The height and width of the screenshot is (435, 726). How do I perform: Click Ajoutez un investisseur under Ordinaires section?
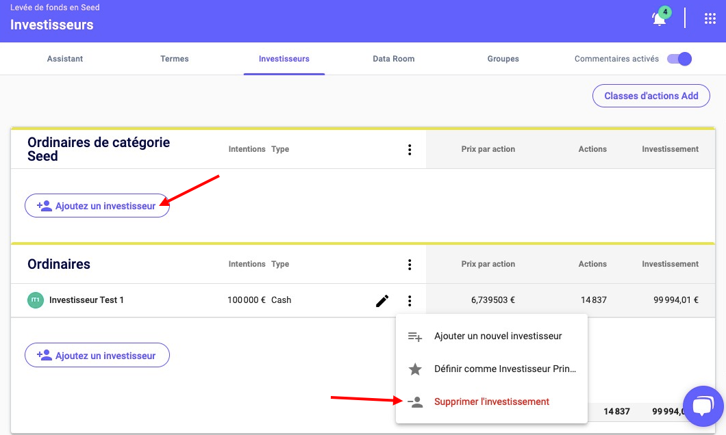pos(97,356)
